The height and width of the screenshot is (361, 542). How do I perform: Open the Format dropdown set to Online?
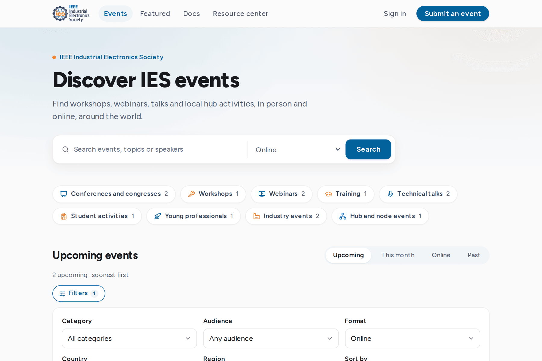[x=412, y=338]
